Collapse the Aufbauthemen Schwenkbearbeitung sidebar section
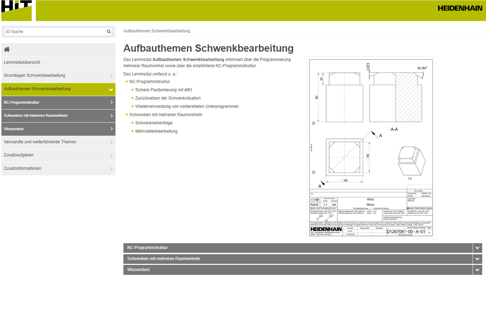 tap(111, 90)
